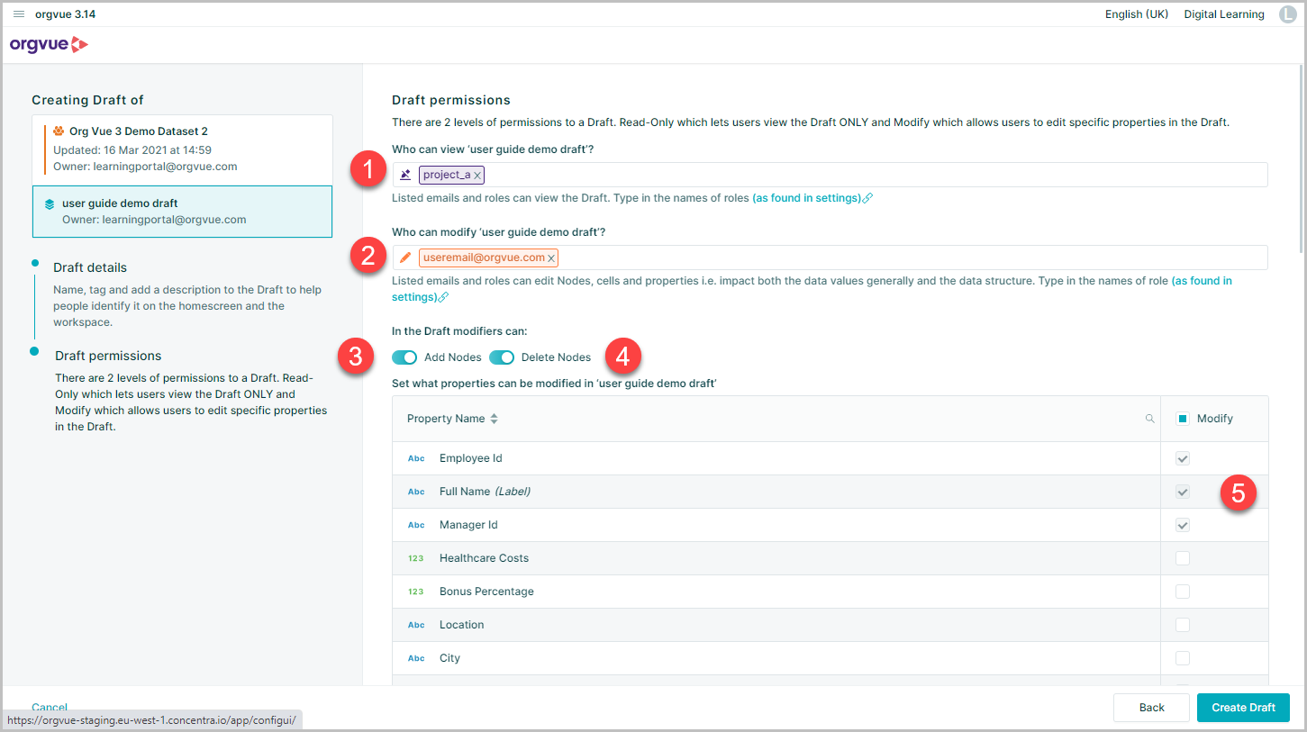Check Modify box for City

(1183, 658)
